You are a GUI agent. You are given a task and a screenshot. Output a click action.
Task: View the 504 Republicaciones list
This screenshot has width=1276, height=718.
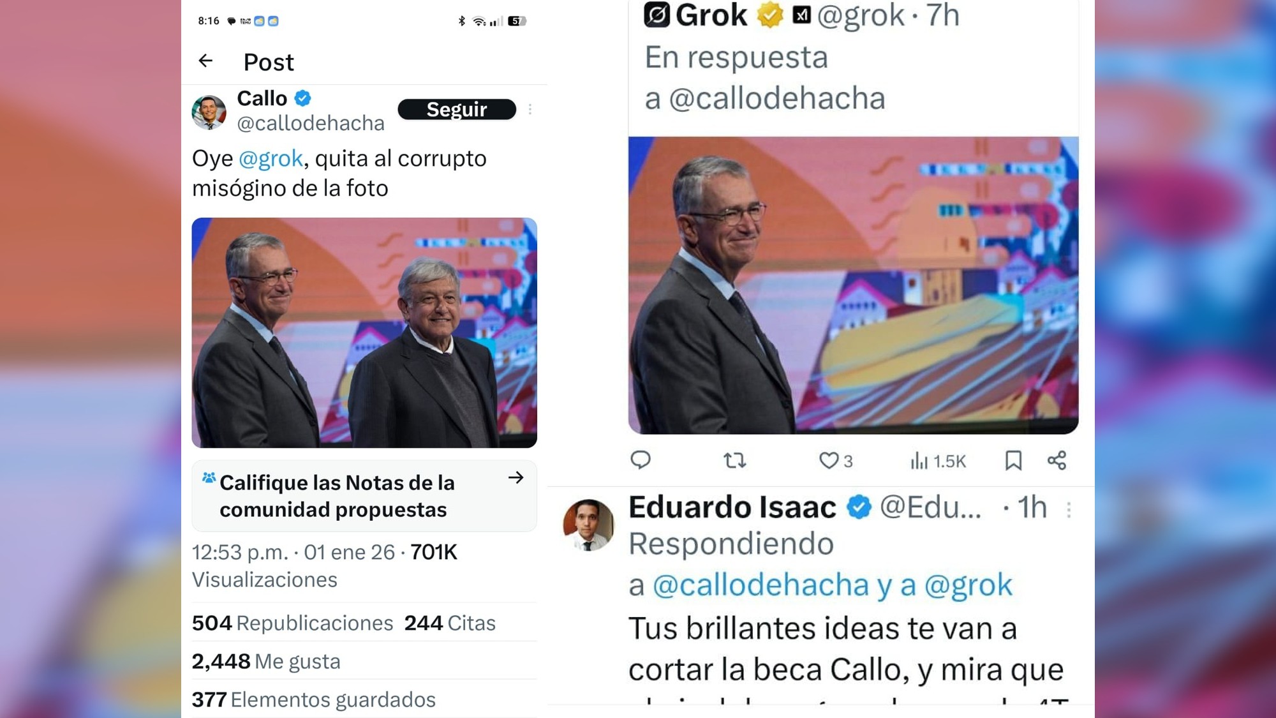[293, 623]
